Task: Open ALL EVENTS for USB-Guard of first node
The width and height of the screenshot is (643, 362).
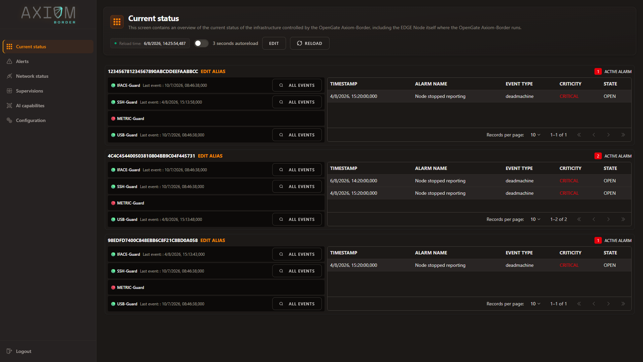Action: 297,135
